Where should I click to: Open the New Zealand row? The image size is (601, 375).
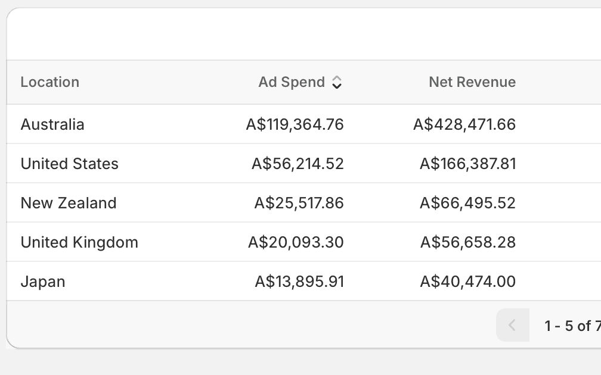(303, 203)
